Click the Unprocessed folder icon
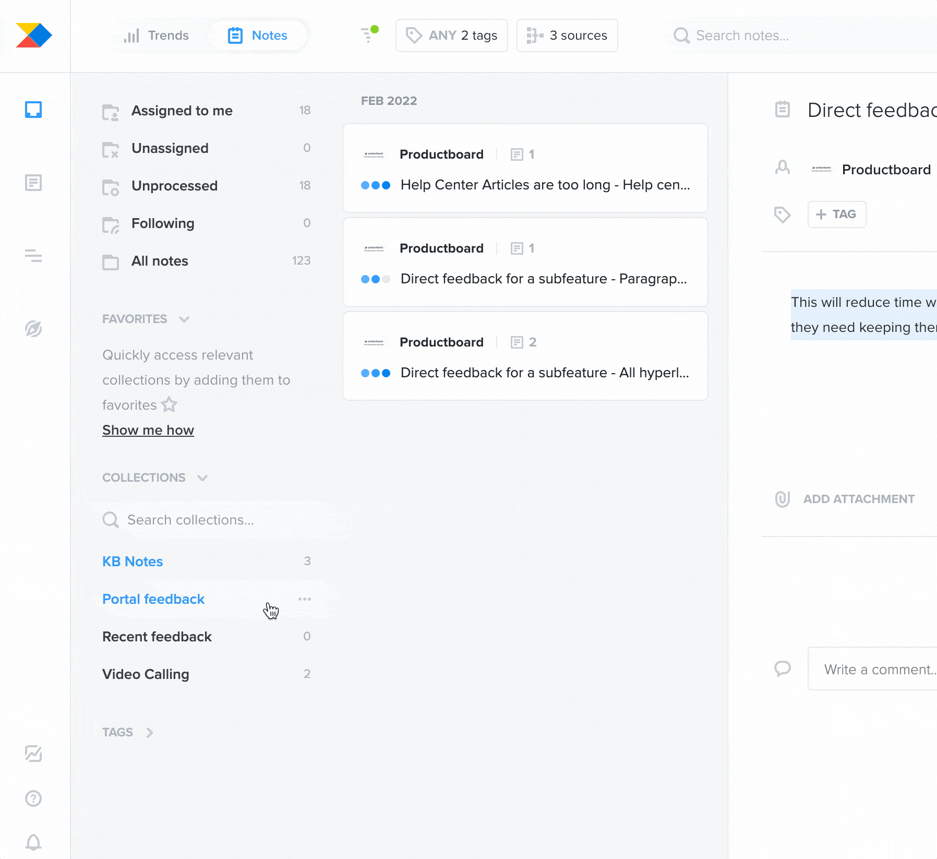937x859 pixels. coord(111,187)
